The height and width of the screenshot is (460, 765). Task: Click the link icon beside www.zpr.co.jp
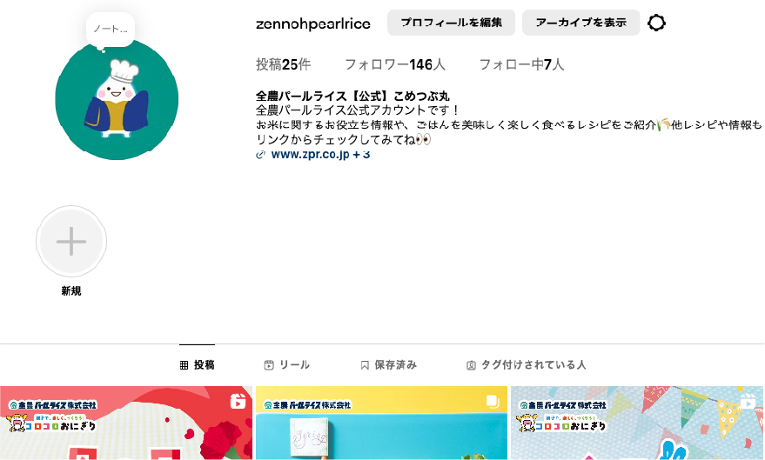point(260,155)
